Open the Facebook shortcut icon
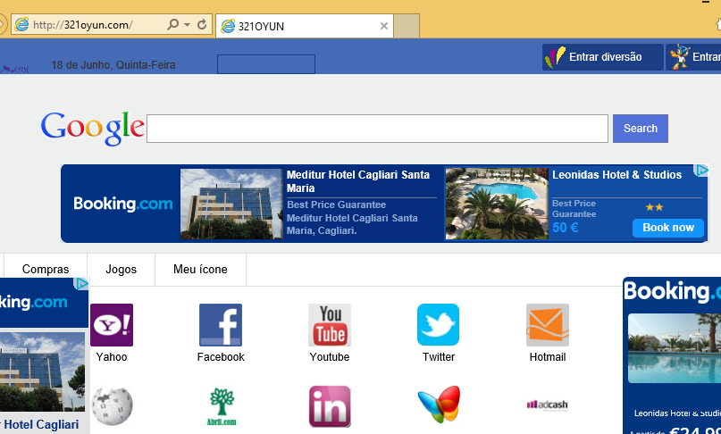Screen dimensions: 721x434 221,325
